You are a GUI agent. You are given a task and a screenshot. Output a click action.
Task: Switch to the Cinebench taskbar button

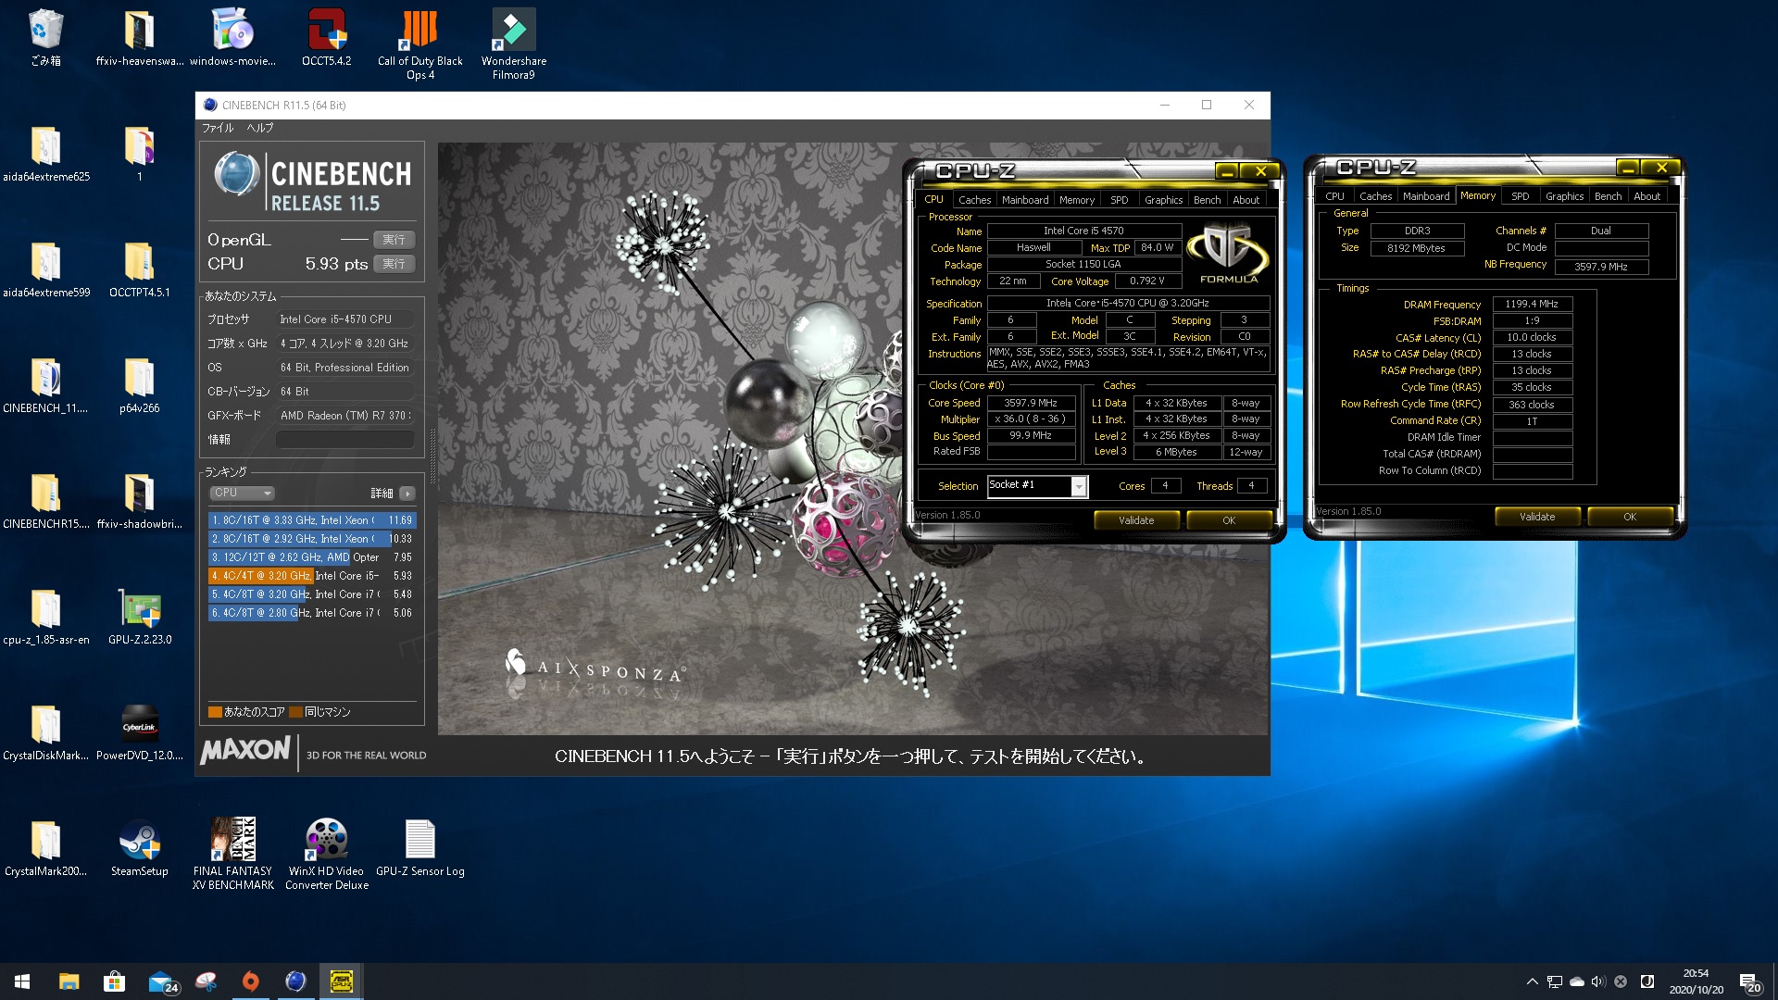pos(295,981)
